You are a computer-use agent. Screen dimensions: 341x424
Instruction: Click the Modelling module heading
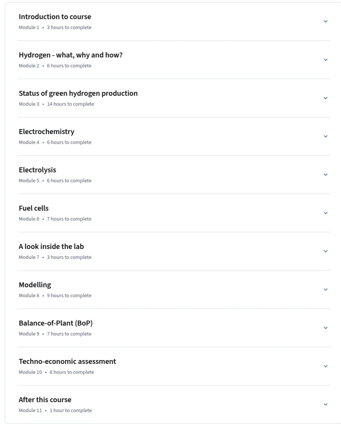pos(35,285)
